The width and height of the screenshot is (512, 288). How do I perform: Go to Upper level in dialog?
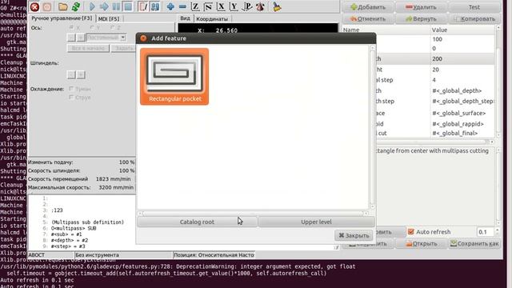coord(316,222)
